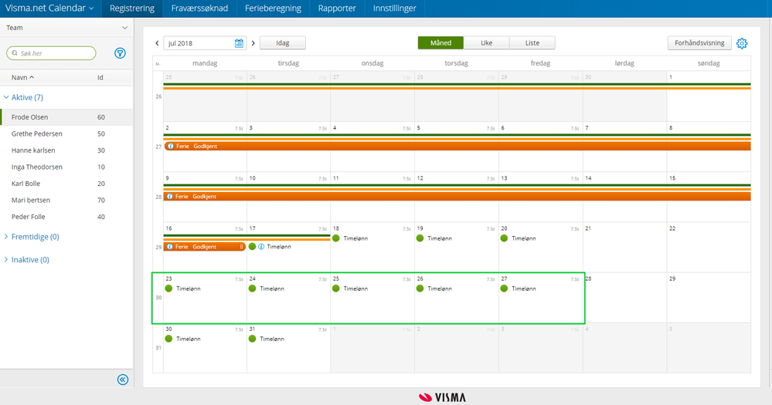Click green dot on July 19 Timelønn
Image resolution: width=772 pixels, height=405 pixels.
(420, 238)
